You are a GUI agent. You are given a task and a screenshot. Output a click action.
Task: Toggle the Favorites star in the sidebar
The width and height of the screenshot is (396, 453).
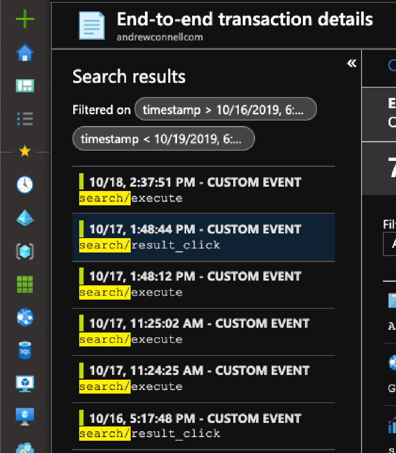[25, 151]
